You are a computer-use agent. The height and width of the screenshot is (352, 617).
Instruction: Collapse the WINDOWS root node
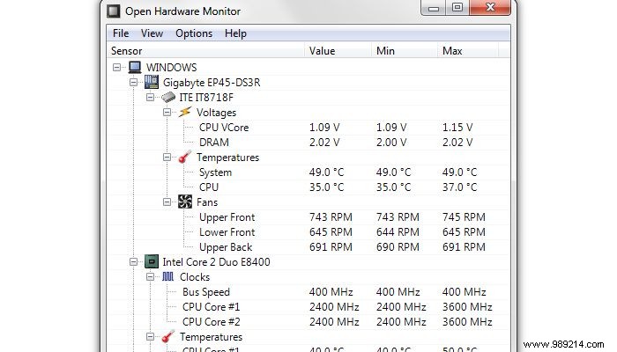tap(117, 67)
